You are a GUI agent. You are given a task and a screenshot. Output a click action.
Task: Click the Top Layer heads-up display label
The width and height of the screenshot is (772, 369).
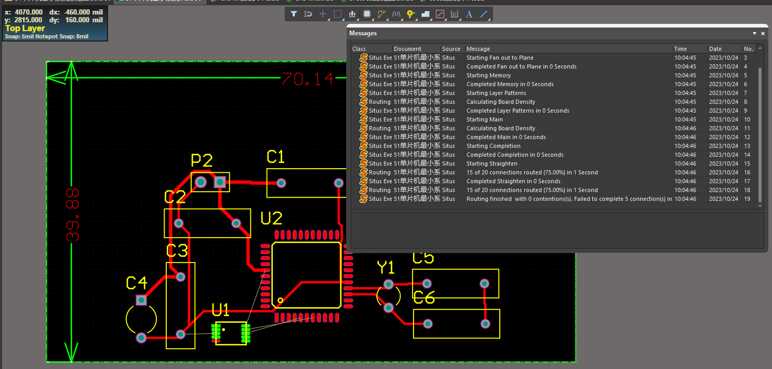(25, 28)
